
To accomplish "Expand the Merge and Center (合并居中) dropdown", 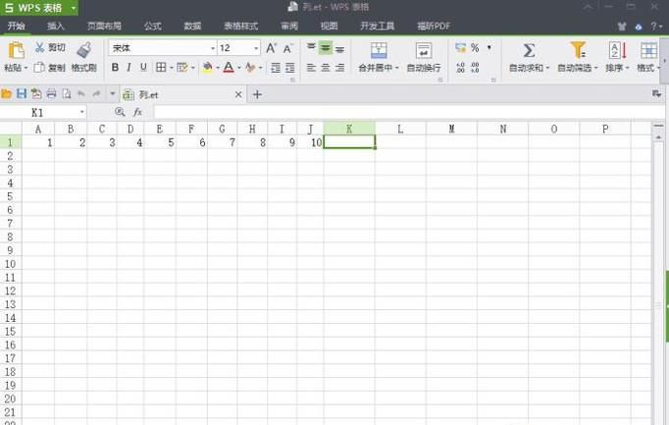I will point(396,69).
